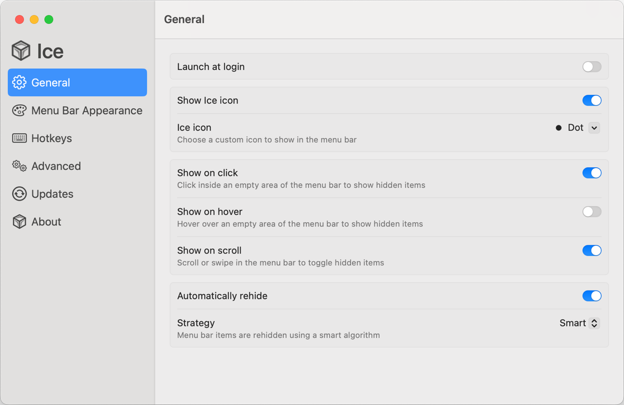Open the Updates section label
This screenshot has width=624, height=405.
click(x=52, y=194)
